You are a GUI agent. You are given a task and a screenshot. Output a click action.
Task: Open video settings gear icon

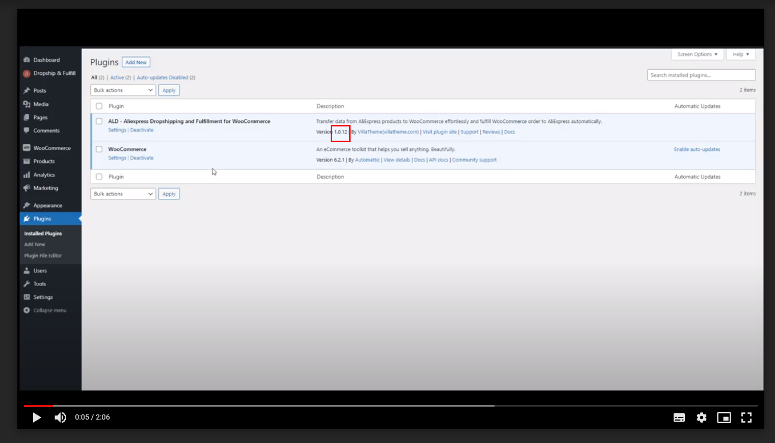tap(702, 418)
